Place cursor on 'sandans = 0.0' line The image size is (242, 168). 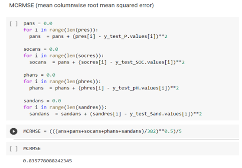point(43,101)
